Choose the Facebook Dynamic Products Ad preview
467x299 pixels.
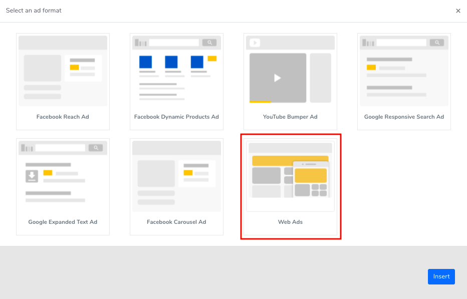176,71
